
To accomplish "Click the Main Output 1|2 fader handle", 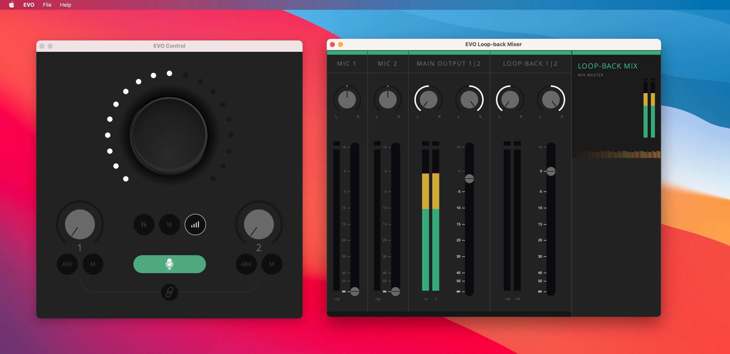I will coord(469,179).
